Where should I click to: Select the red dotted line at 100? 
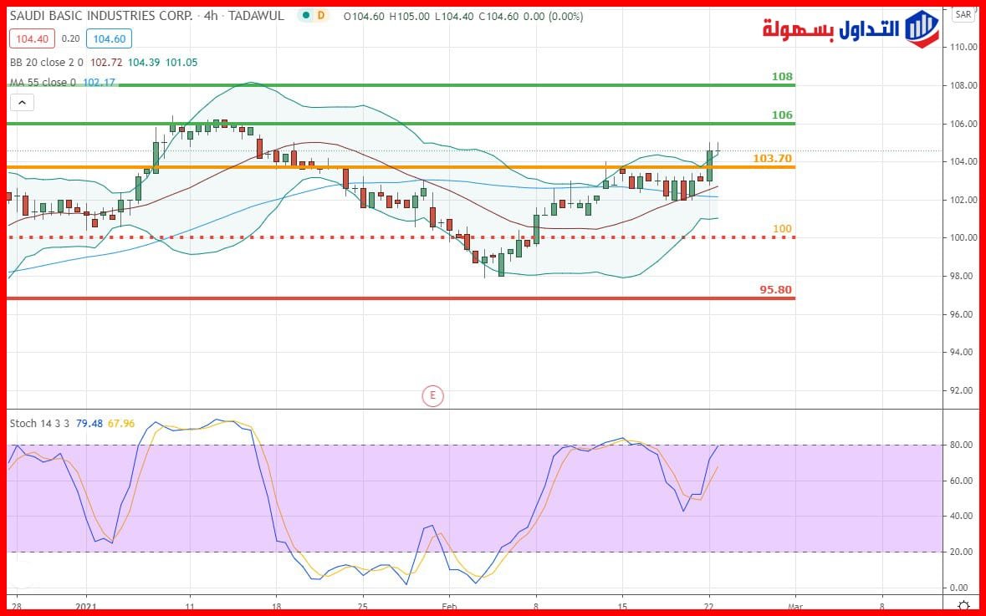pos(401,237)
